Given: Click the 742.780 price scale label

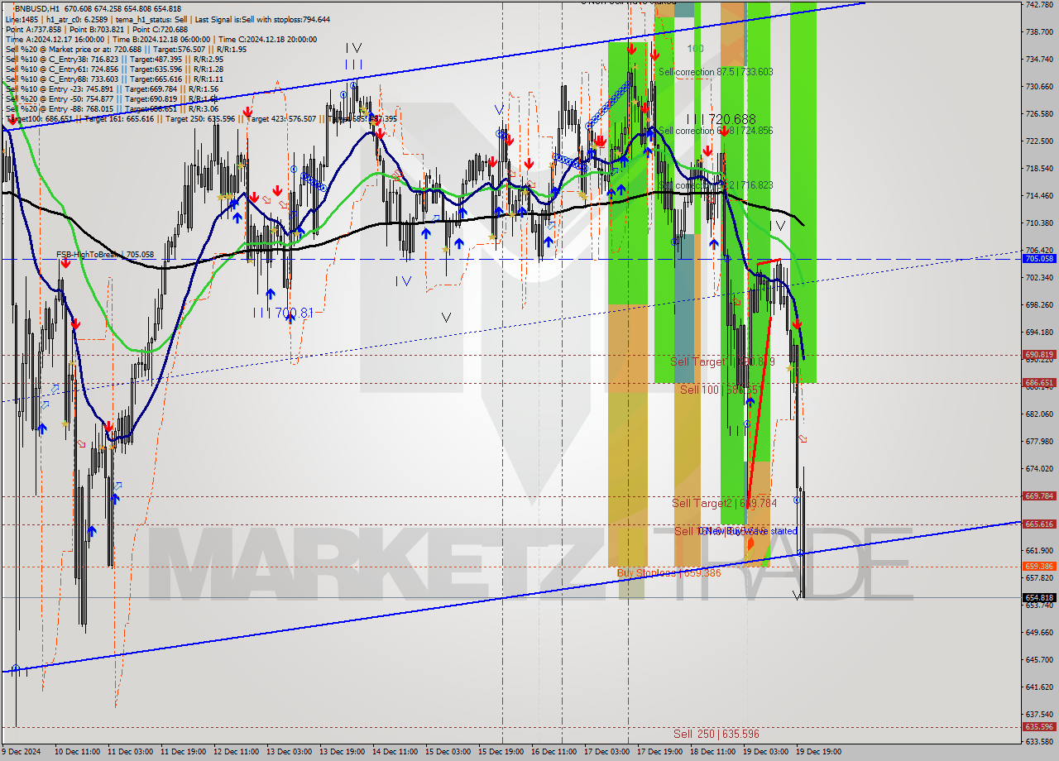Looking at the screenshot, I should (x=1039, y=5).
